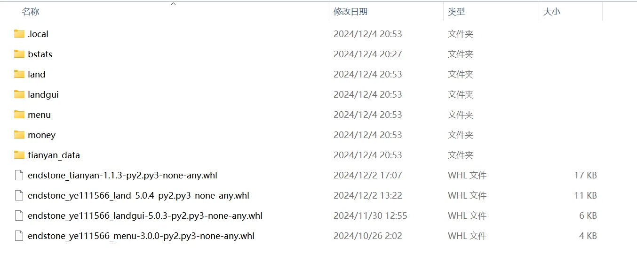
Task: Sort files by 名称 column header
Action: (31, 12)
